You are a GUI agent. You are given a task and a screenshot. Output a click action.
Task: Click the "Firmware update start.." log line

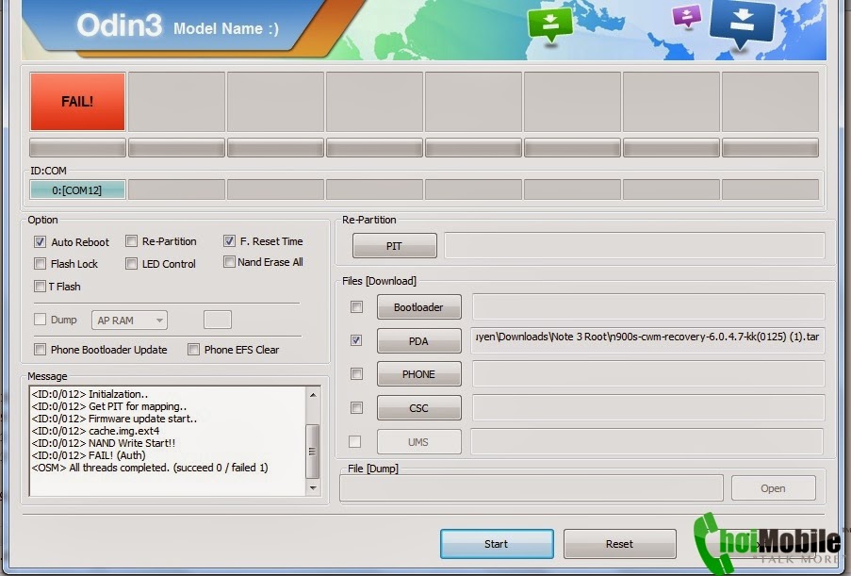114,419
